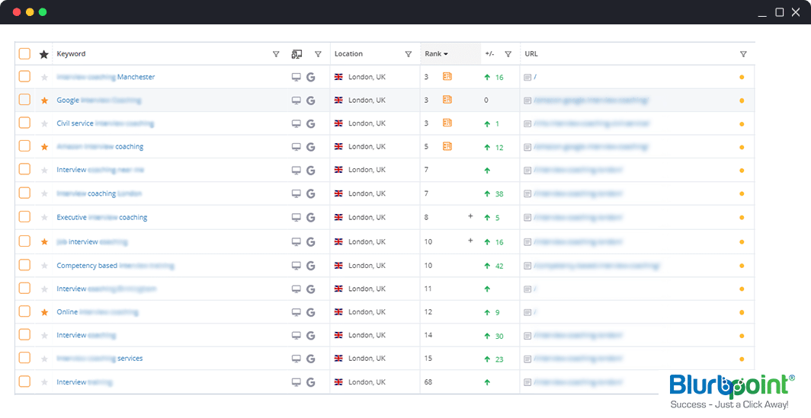This screenshot has height=418, width=811.
Task: Open the Keyword column filter
Action: (x=276, y=54)
